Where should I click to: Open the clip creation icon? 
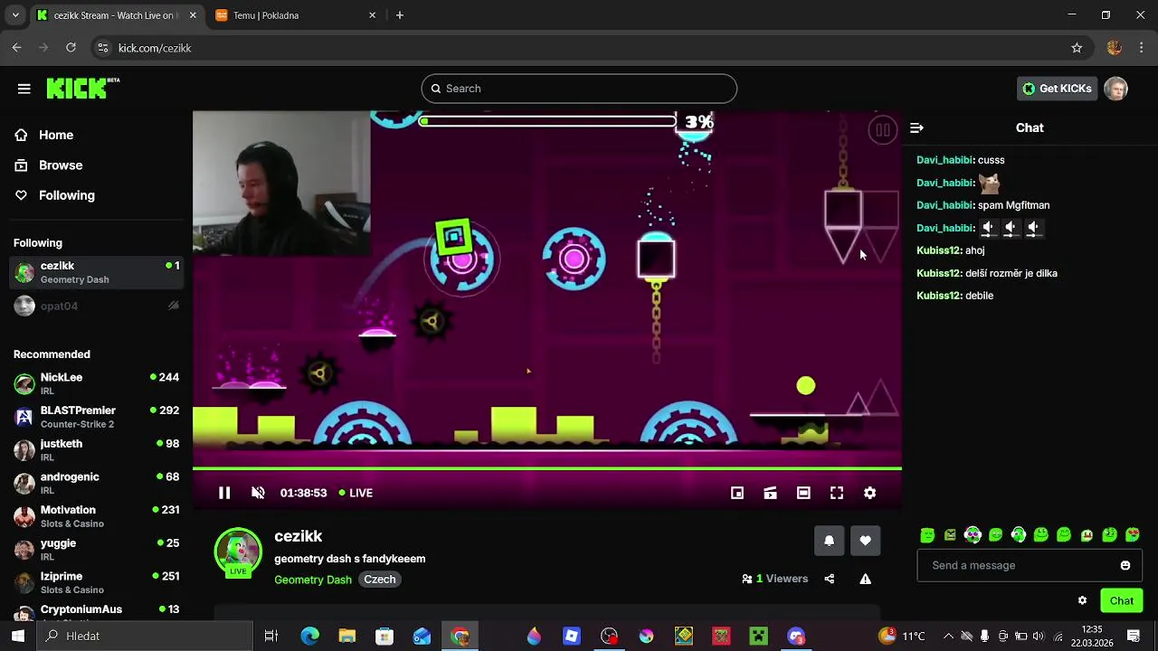[x=770, y=493]
